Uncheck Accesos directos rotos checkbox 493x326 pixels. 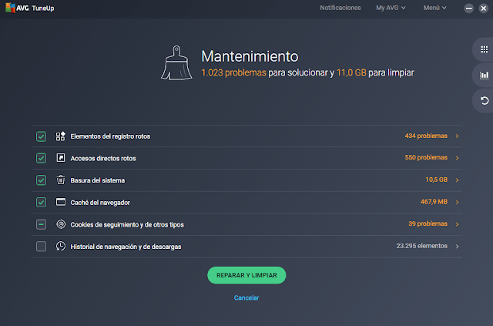click(41, 158)
